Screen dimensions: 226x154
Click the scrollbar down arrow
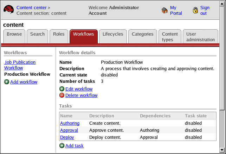tap(222, 150)
